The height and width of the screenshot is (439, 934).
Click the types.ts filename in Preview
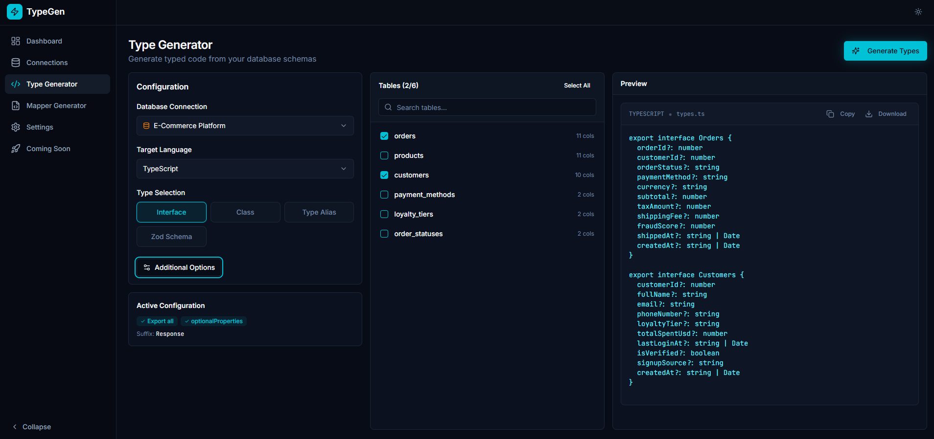coord(690,114)
